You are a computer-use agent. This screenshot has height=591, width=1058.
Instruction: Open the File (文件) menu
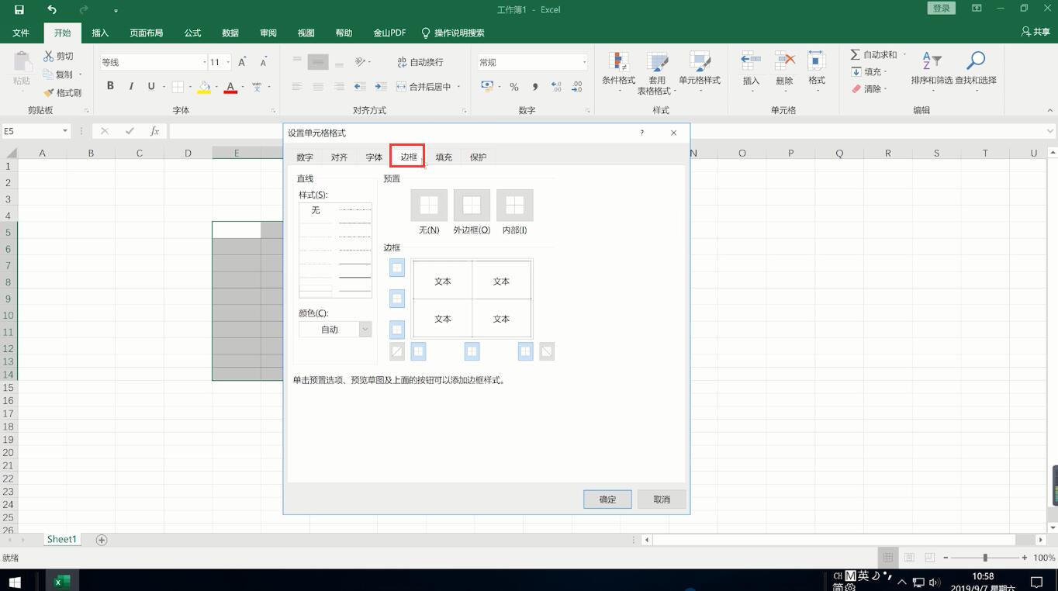[21, 33]
